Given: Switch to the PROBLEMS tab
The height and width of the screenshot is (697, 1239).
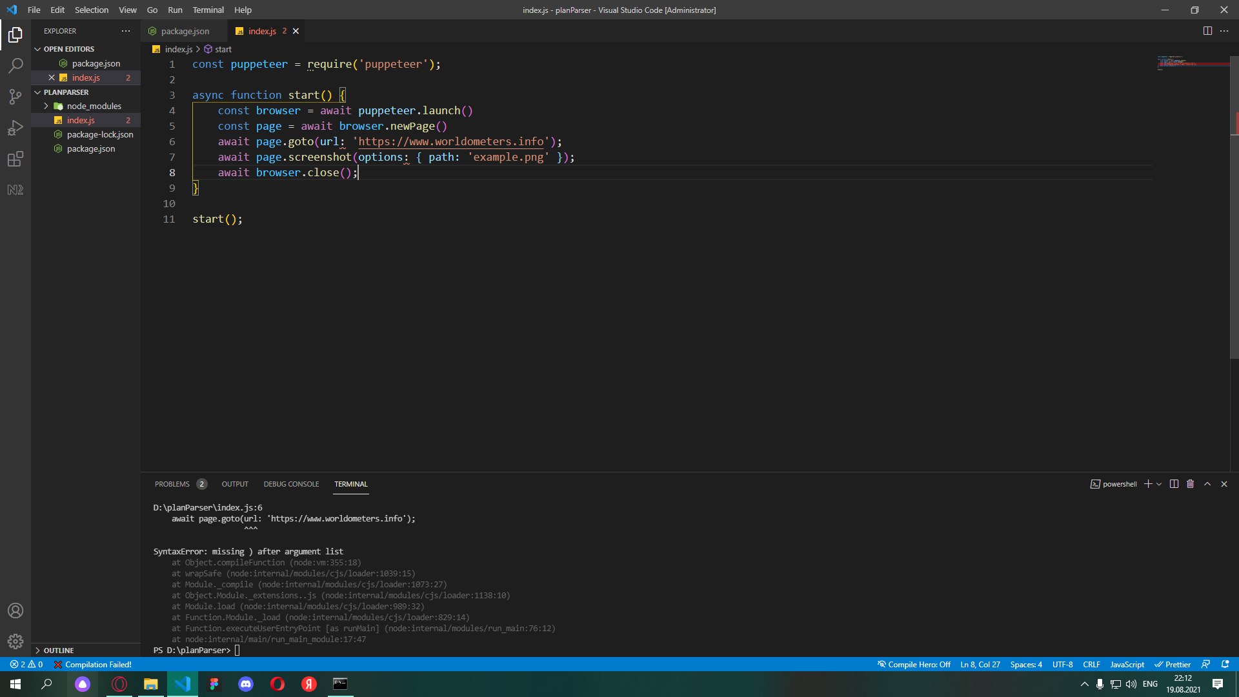Looking at the screenshot, I should coord(172,484).
